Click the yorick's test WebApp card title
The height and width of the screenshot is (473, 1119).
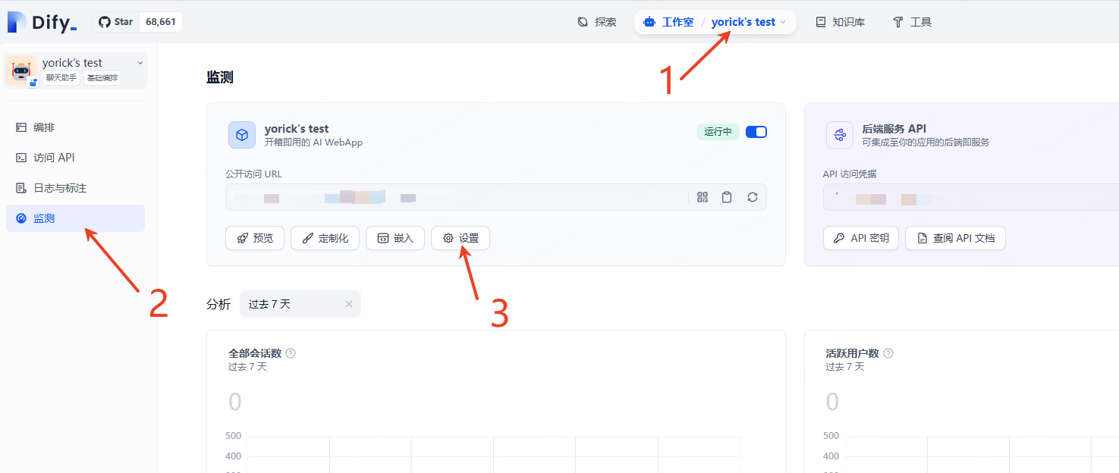point(297,129)
